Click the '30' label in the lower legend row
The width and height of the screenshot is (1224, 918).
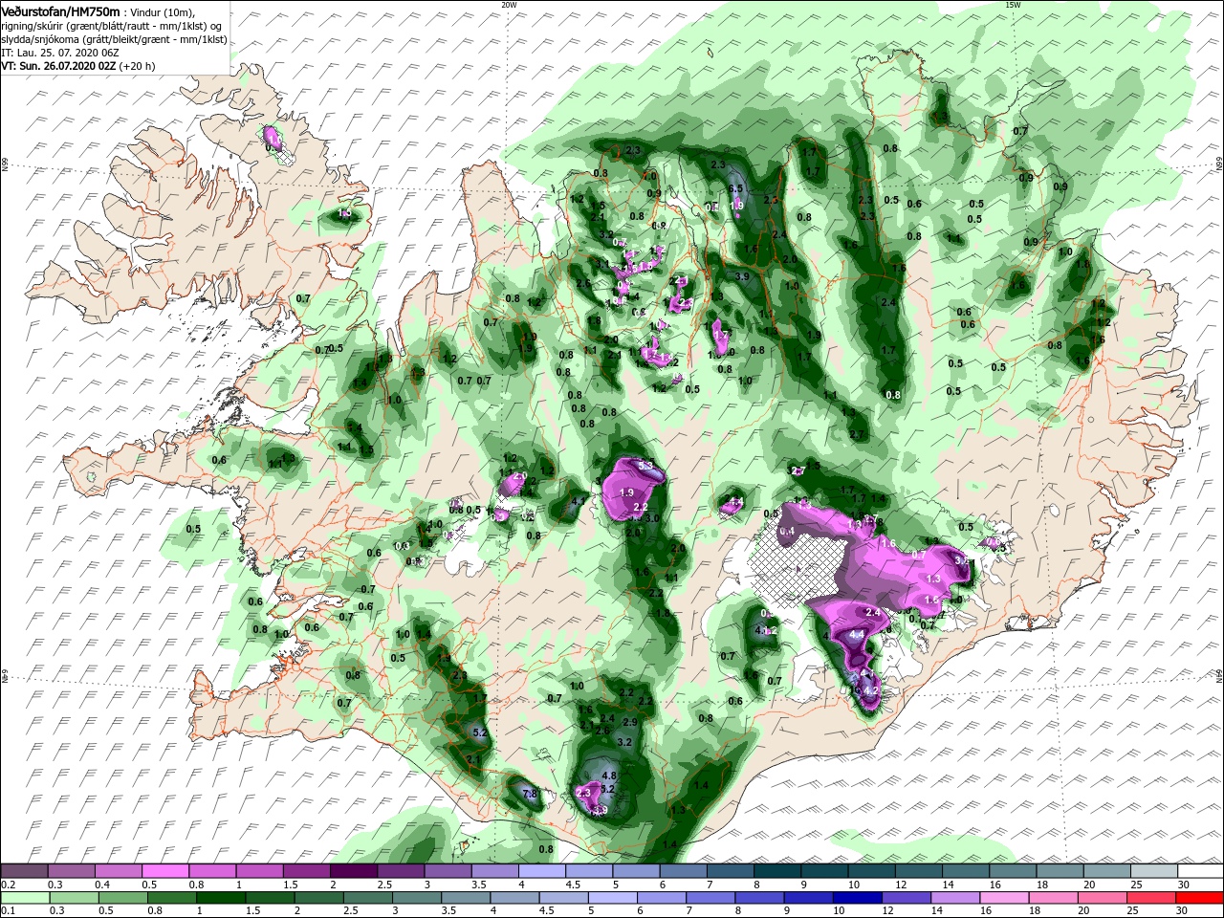coord(1182,911)
